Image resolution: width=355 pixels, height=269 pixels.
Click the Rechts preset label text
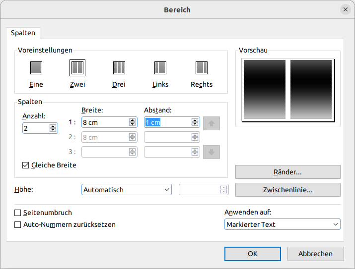(x=202, y=84)
